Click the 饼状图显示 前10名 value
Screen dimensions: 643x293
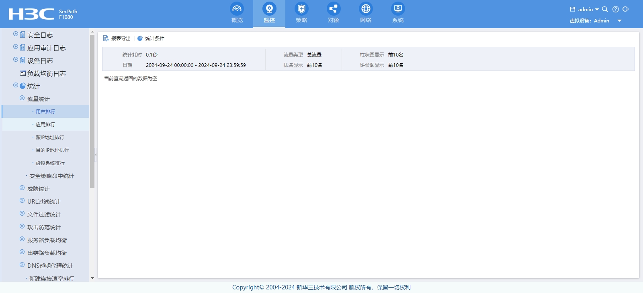coord(395,65)
